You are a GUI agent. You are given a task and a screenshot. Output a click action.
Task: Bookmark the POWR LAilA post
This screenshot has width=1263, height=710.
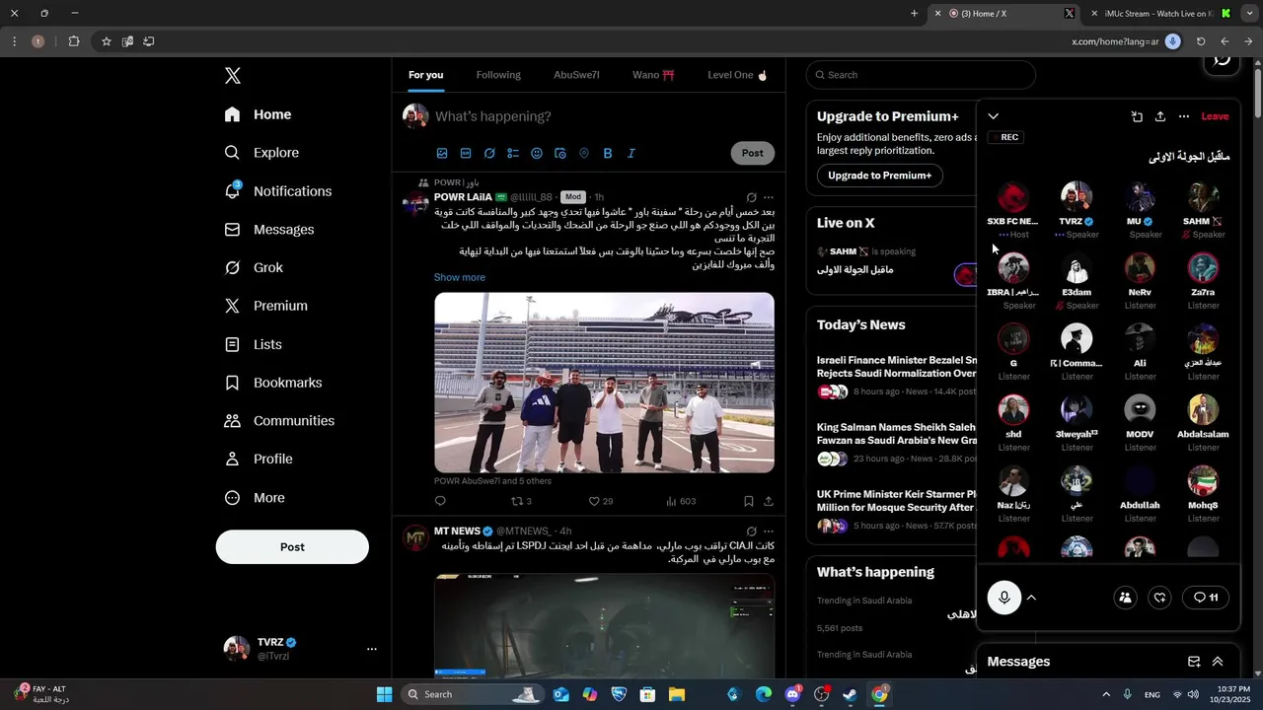[x=749, y=501]
